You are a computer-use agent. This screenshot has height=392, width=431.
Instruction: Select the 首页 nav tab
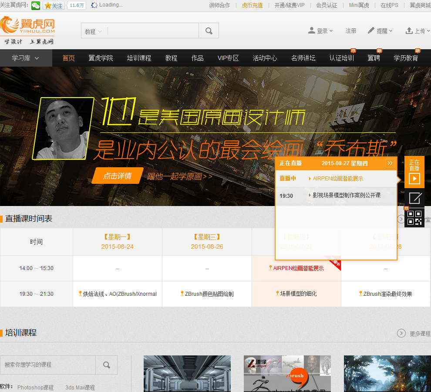click(x=68, y=58)
